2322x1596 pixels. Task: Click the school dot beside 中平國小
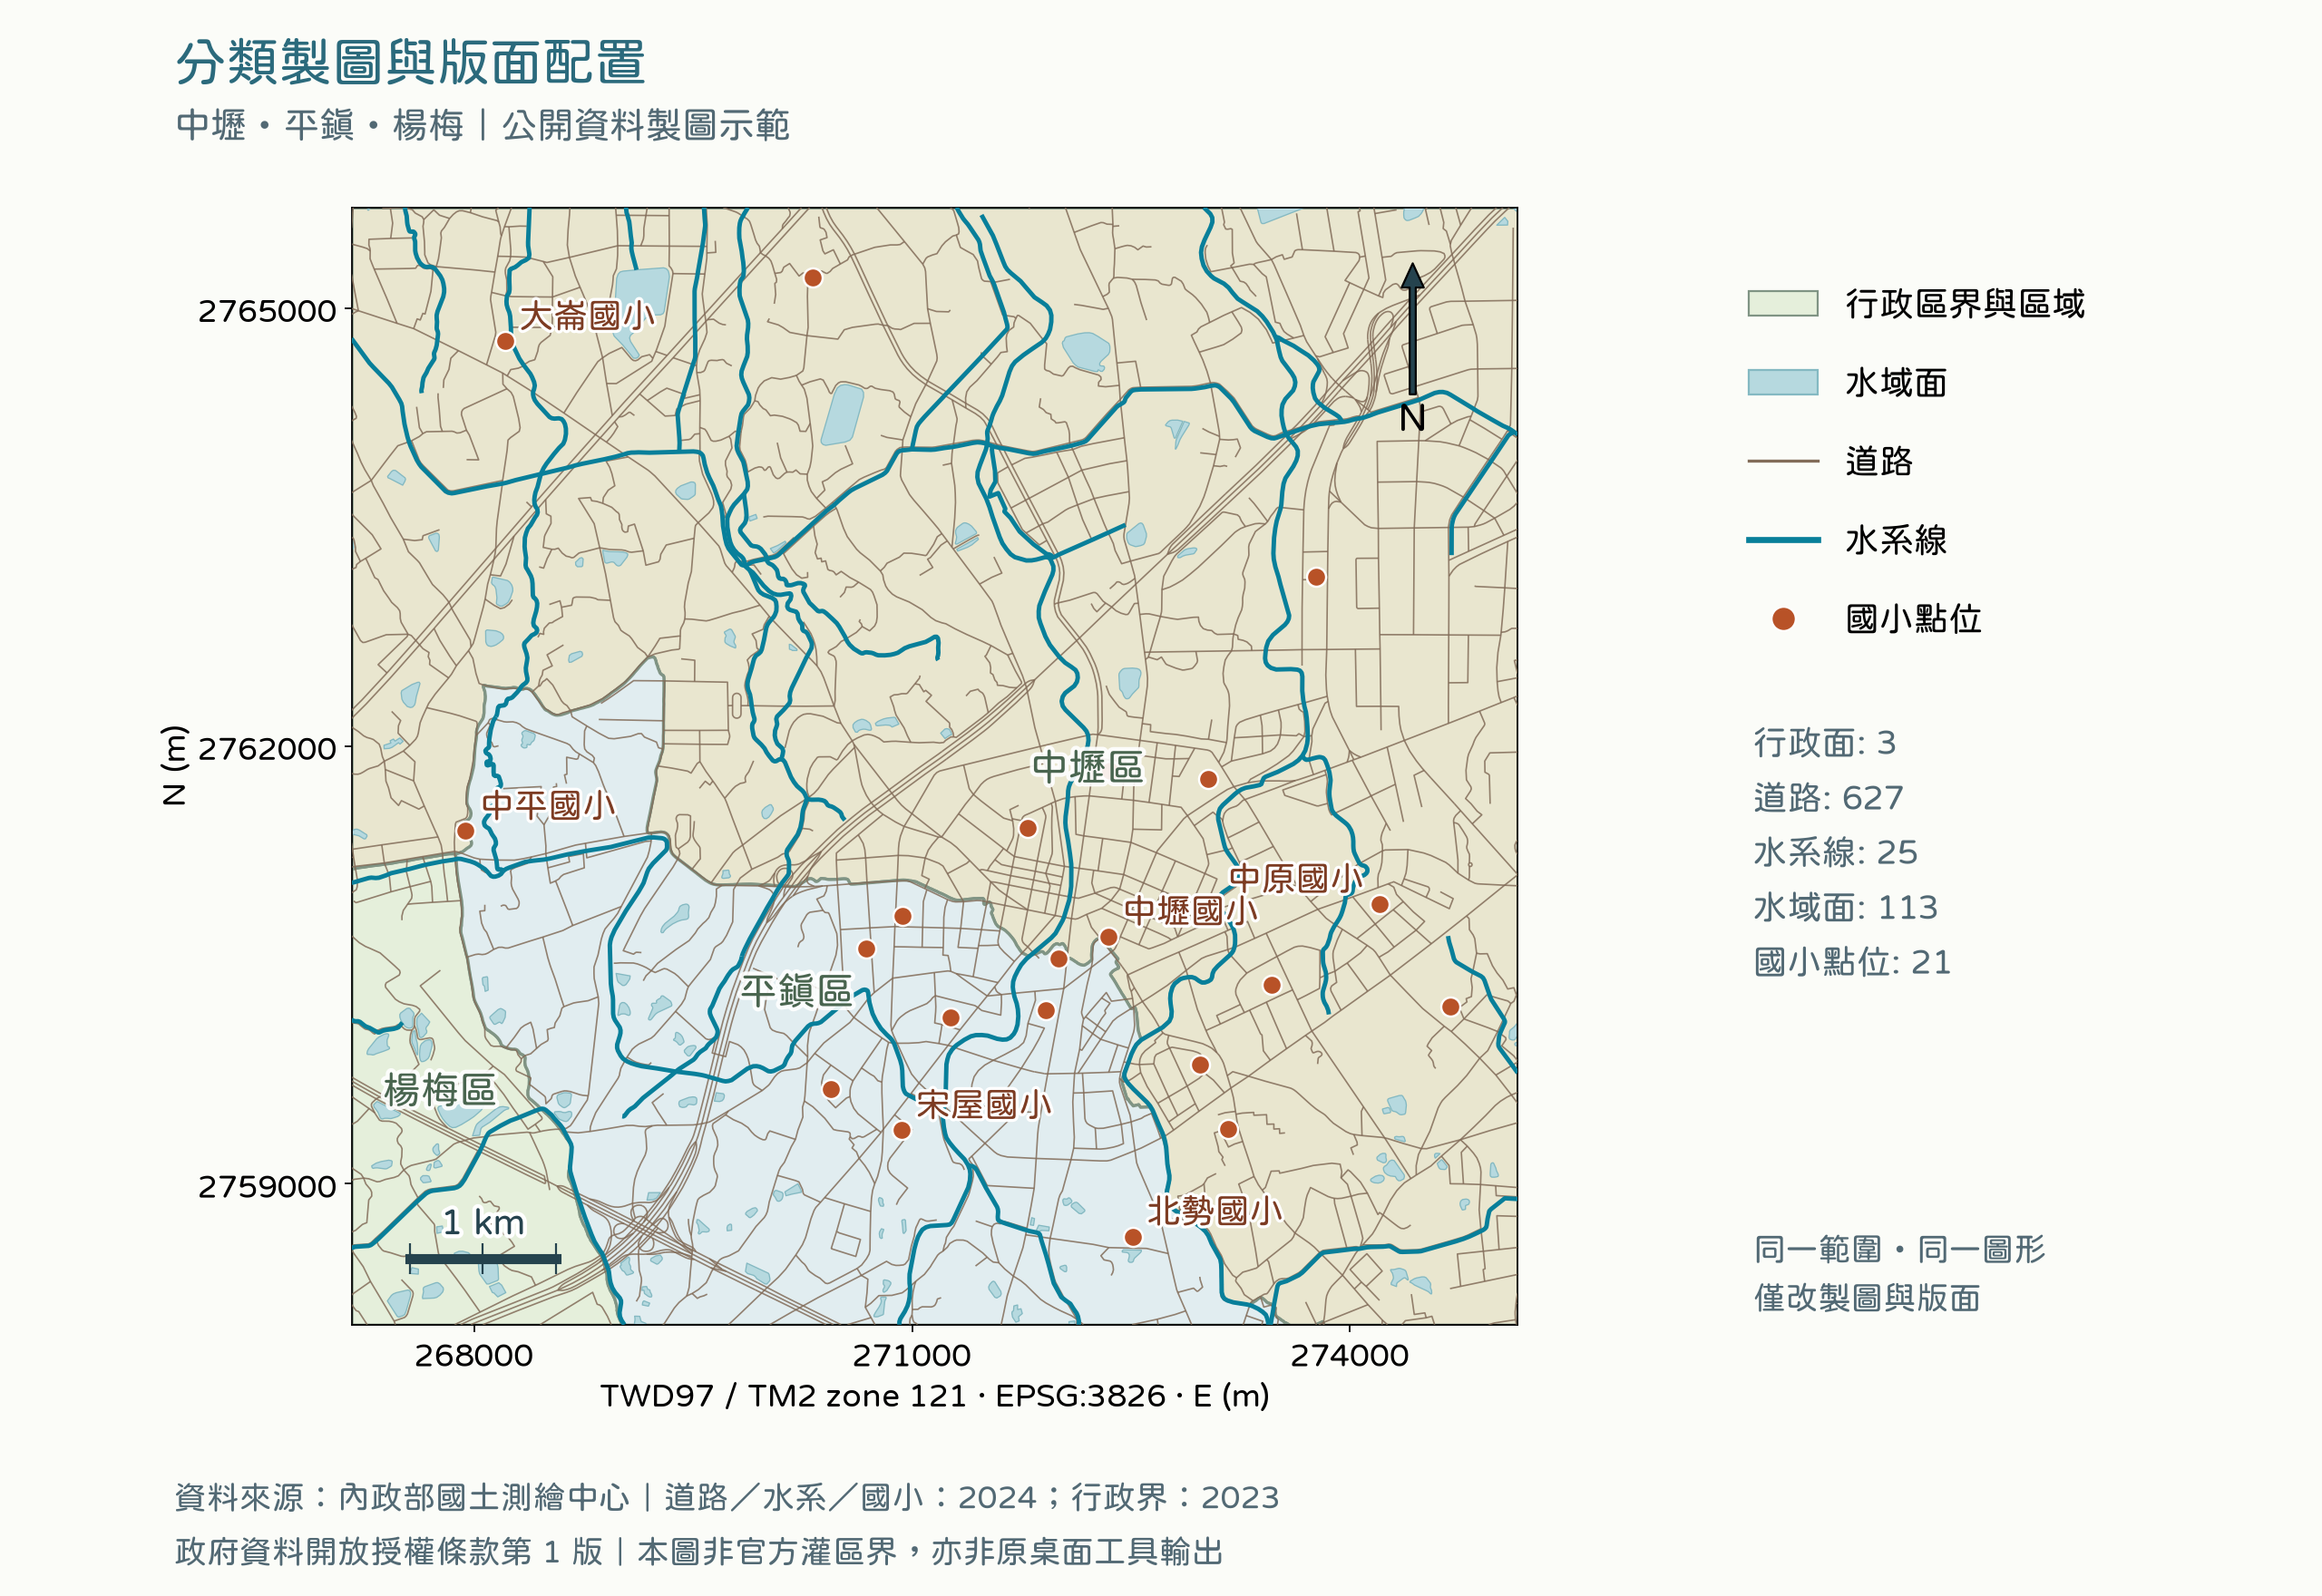[465, 831]
